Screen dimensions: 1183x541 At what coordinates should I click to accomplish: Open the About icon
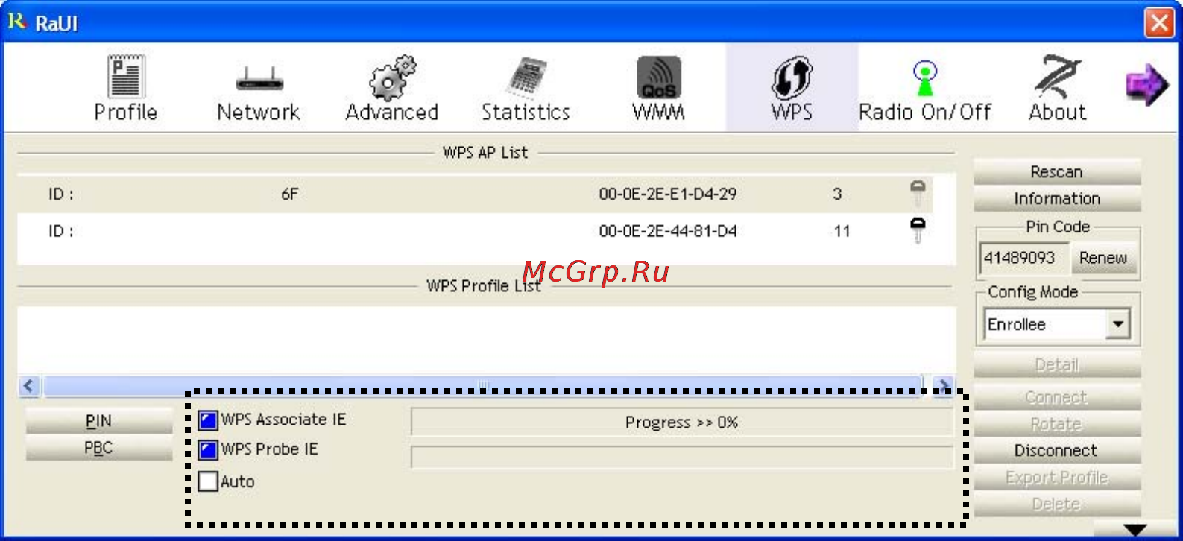coord(1058,77)
